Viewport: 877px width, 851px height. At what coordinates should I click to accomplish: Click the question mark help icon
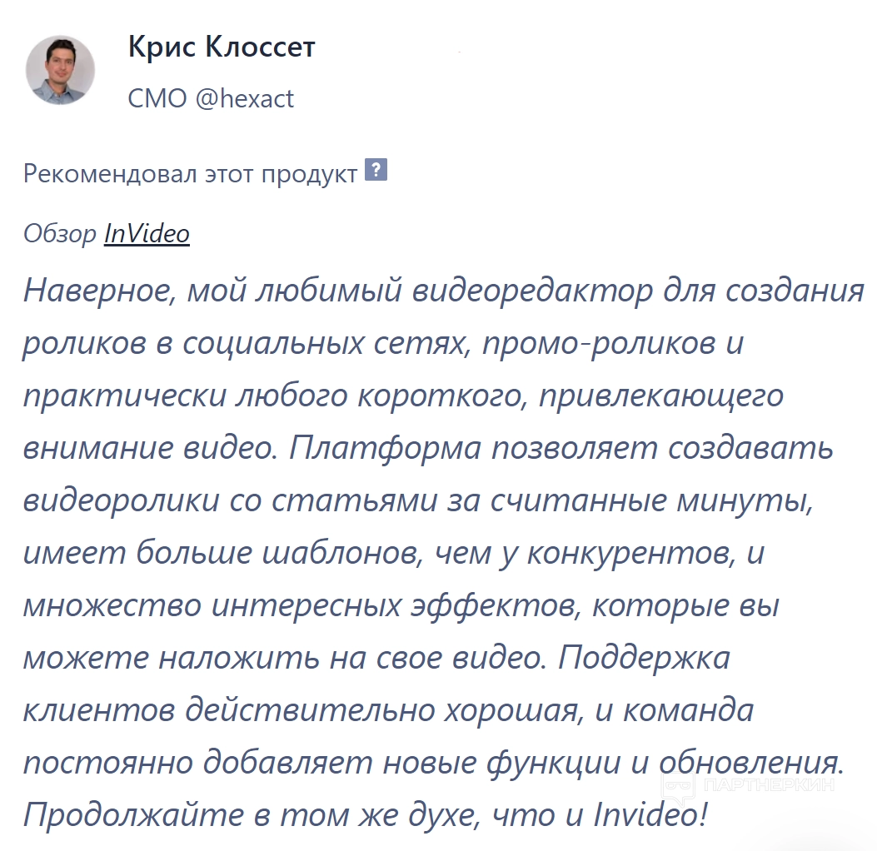coord(376,172)
